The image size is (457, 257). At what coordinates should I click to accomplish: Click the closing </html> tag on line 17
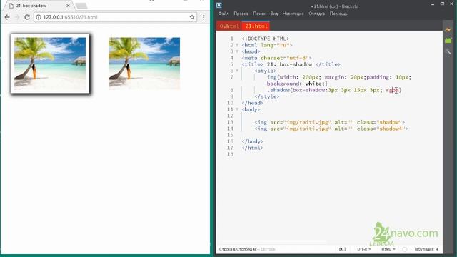click(x=252, y=148)
